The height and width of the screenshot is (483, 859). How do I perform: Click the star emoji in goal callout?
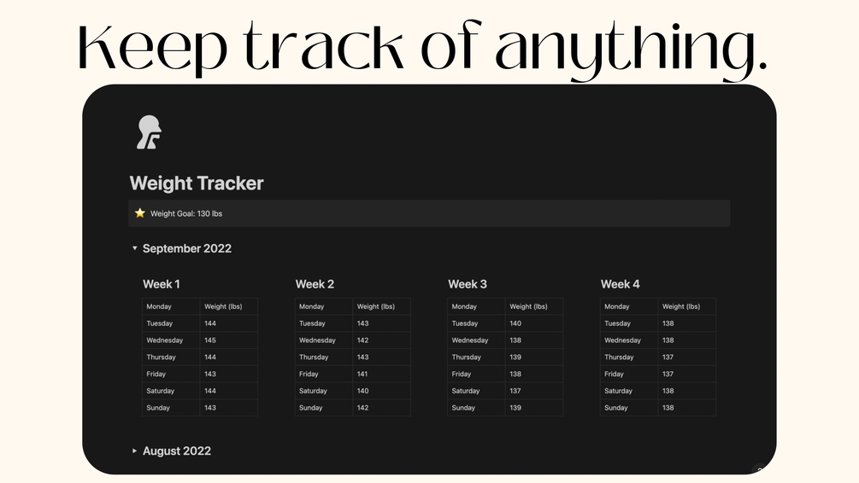click(140, 212)
